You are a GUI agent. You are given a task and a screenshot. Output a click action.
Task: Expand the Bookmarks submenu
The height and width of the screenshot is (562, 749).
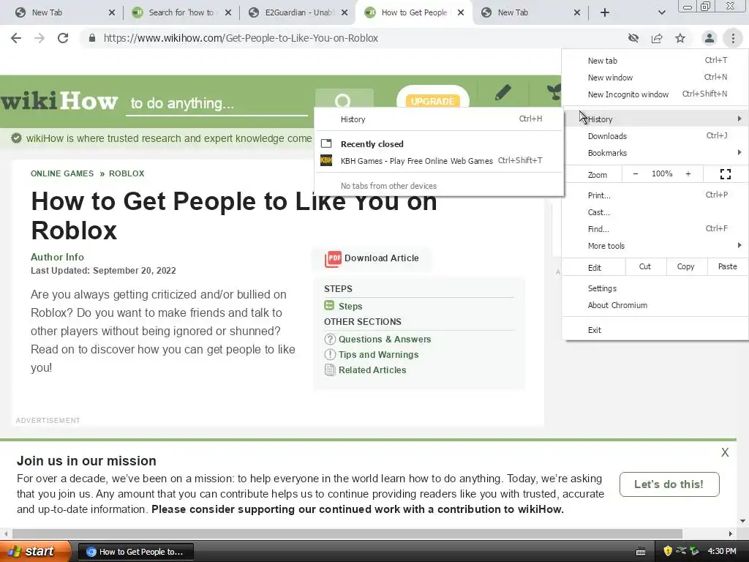(x=655, y=153)
